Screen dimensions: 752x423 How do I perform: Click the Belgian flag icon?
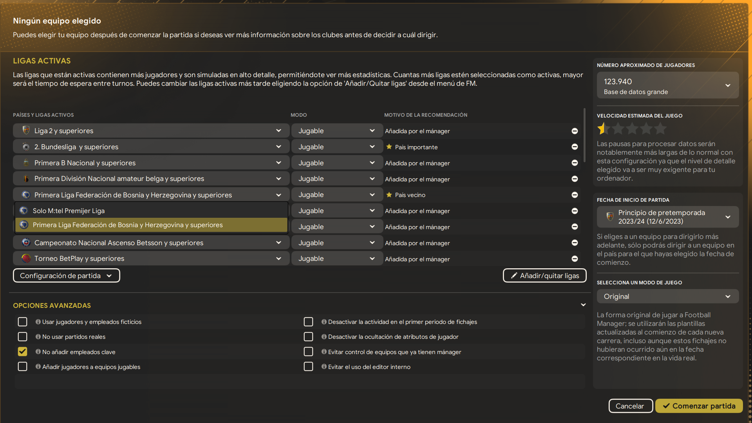pyautogui.click(x=26, y=179)
